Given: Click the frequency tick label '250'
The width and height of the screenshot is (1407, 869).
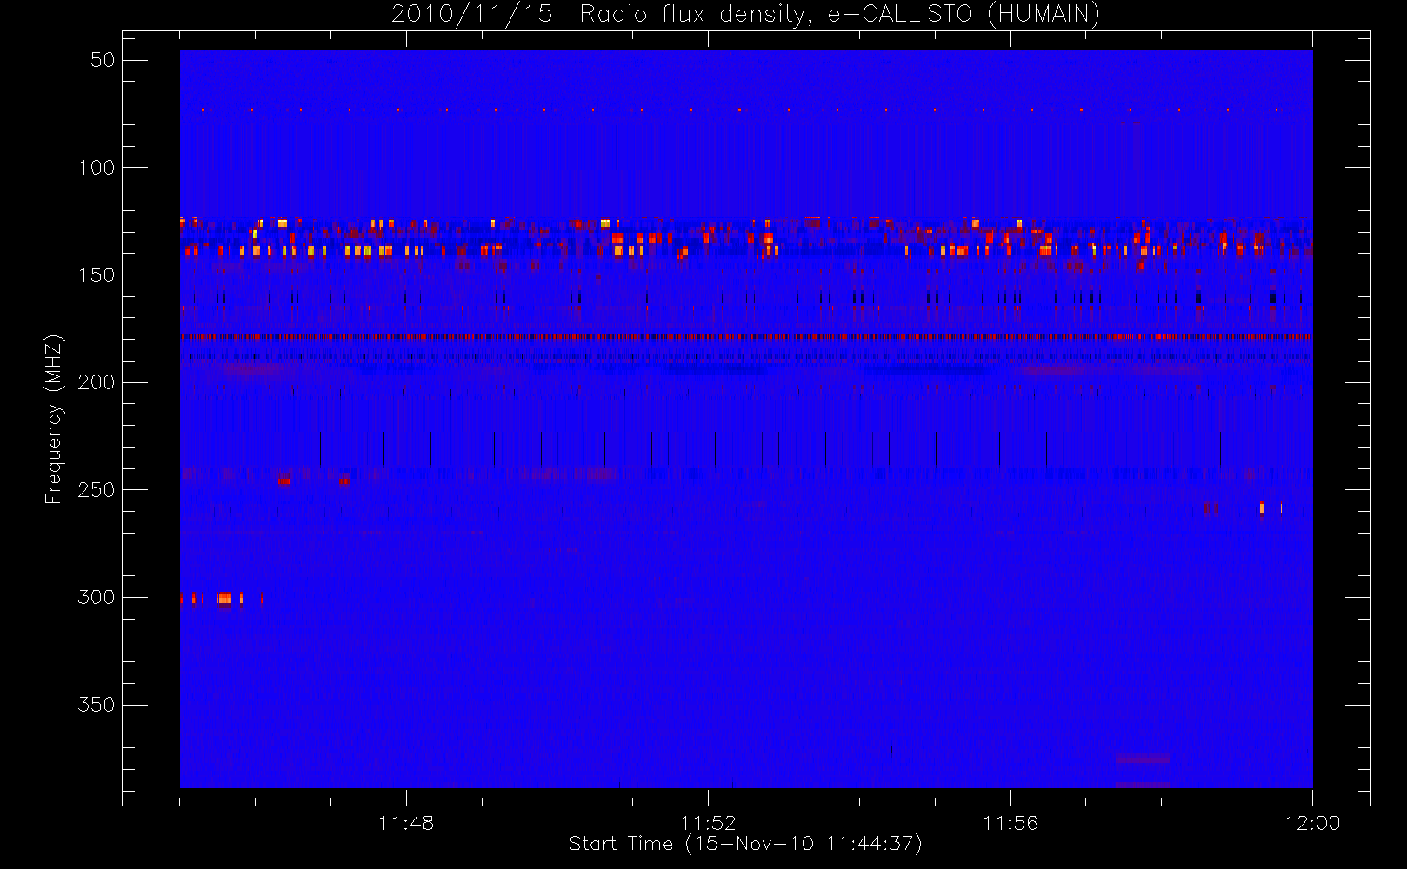Looking at the screenshot, I should point(97,490).
